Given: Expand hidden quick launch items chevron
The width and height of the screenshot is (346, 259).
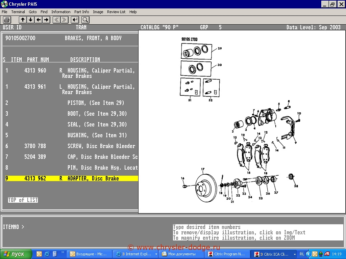Looking at the screenshot, I should 63,252.
